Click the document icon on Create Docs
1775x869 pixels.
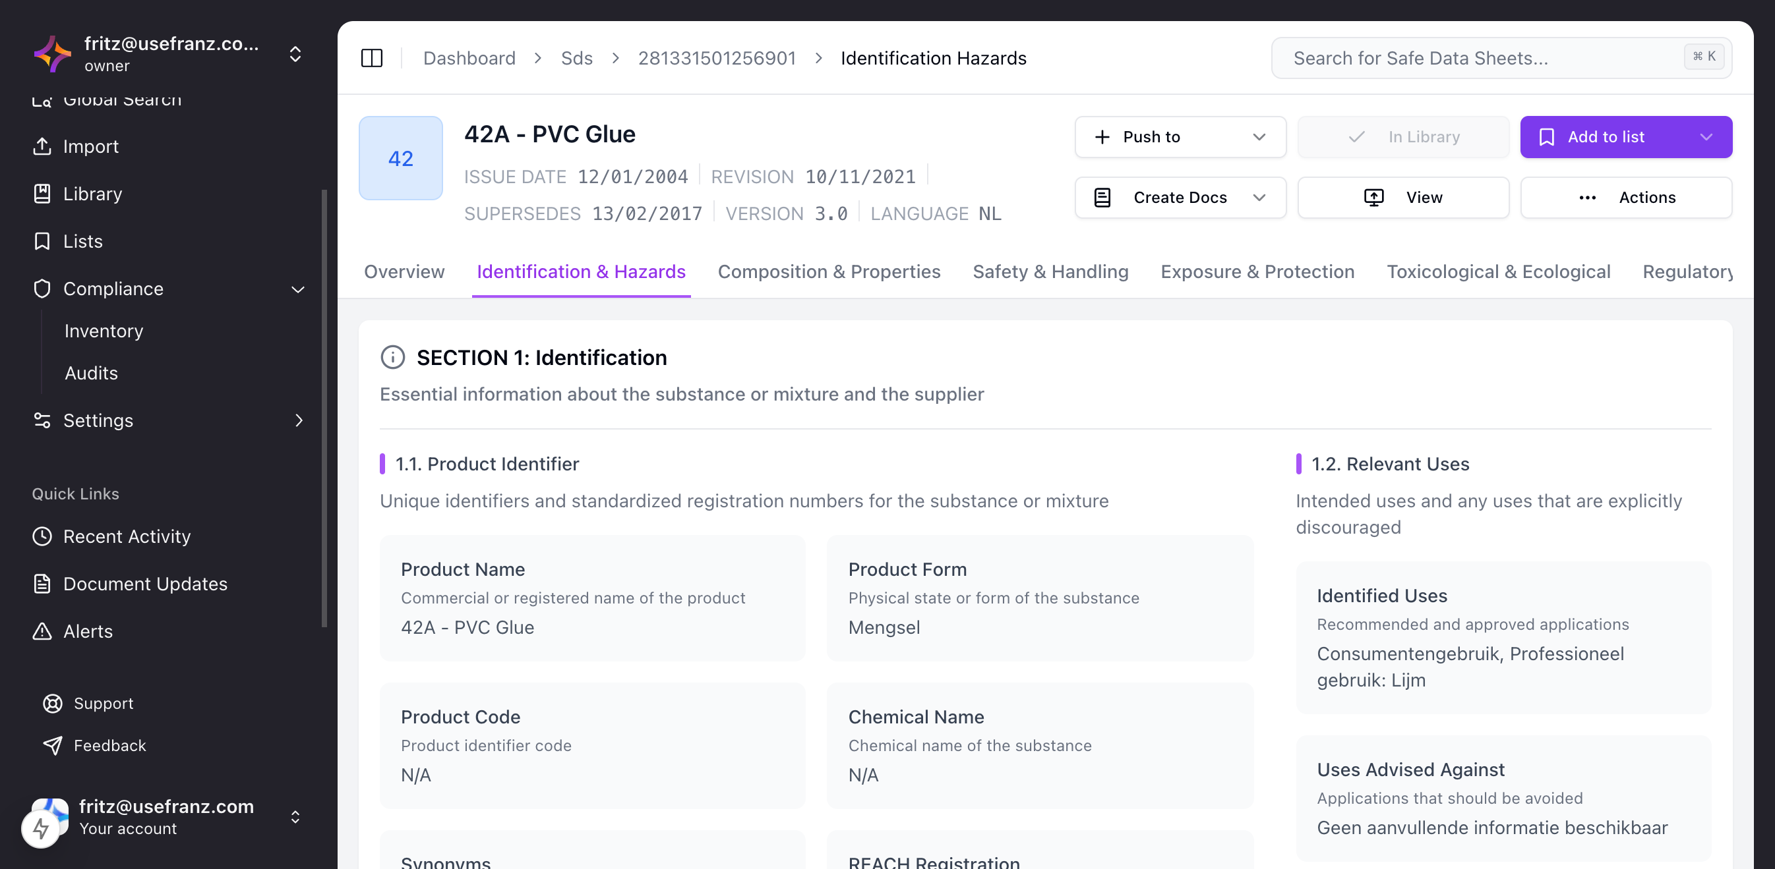[1102, 198]
